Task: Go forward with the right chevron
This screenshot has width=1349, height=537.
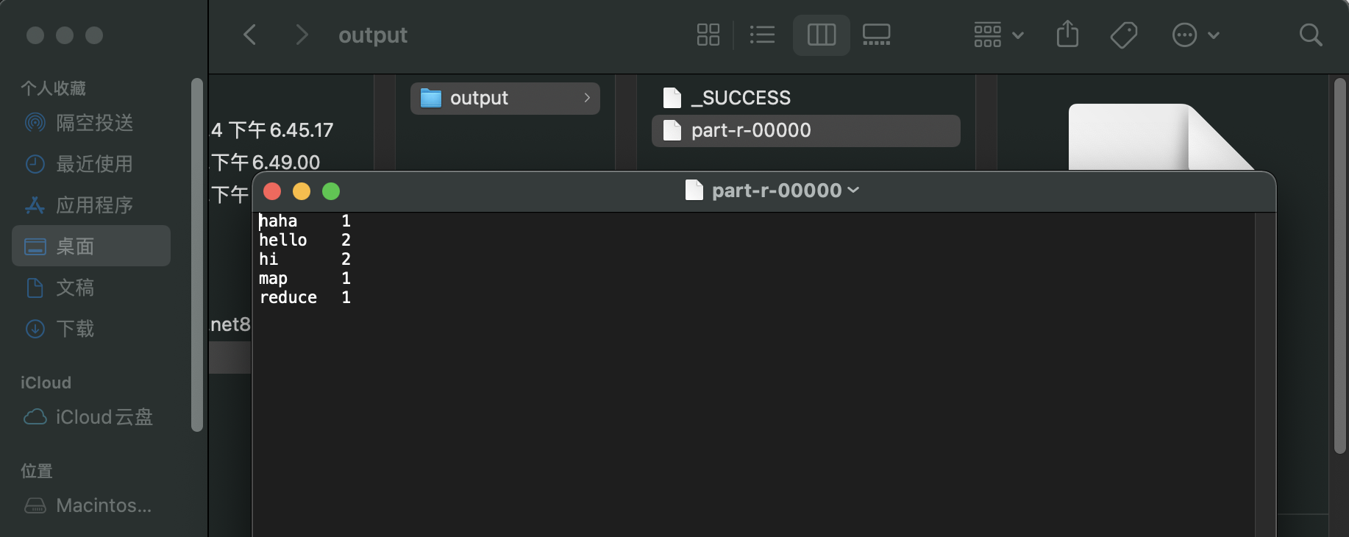Action: (x=302, y=35)
